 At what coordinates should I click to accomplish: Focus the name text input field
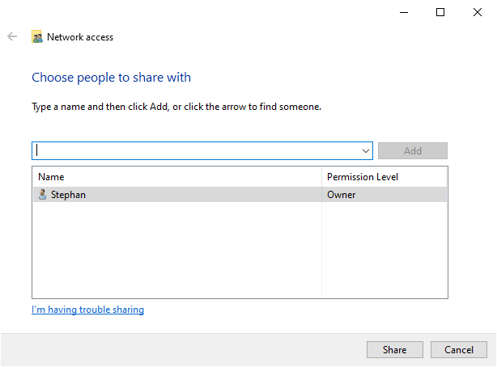point(194,151)
